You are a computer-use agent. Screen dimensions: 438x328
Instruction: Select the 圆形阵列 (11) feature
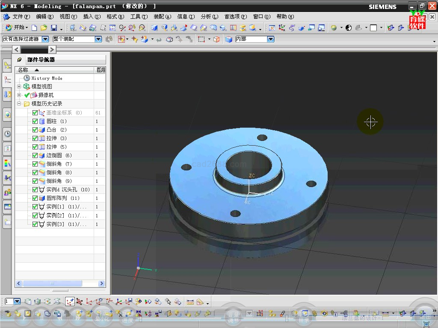(63, 198)
